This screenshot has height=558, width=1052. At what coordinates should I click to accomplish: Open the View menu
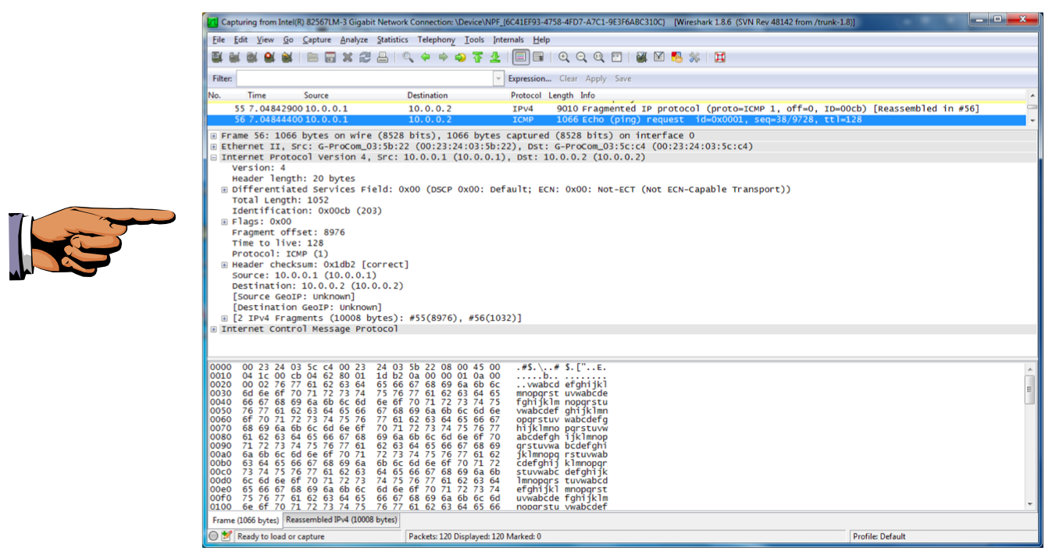266,40
